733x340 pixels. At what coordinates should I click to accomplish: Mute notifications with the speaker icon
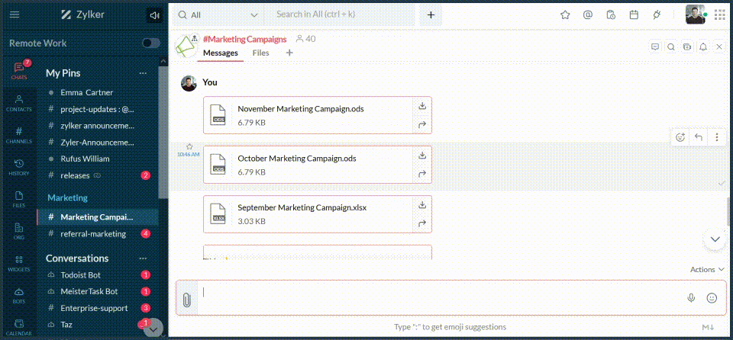[155, 14]
